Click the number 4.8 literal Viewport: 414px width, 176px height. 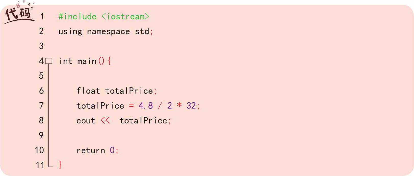146,106
